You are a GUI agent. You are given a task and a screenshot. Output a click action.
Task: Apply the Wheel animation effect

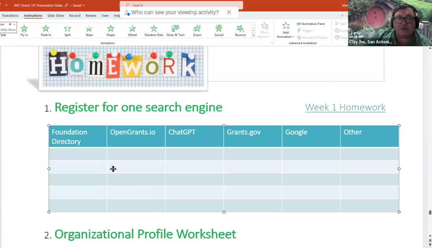coord(132,30)
